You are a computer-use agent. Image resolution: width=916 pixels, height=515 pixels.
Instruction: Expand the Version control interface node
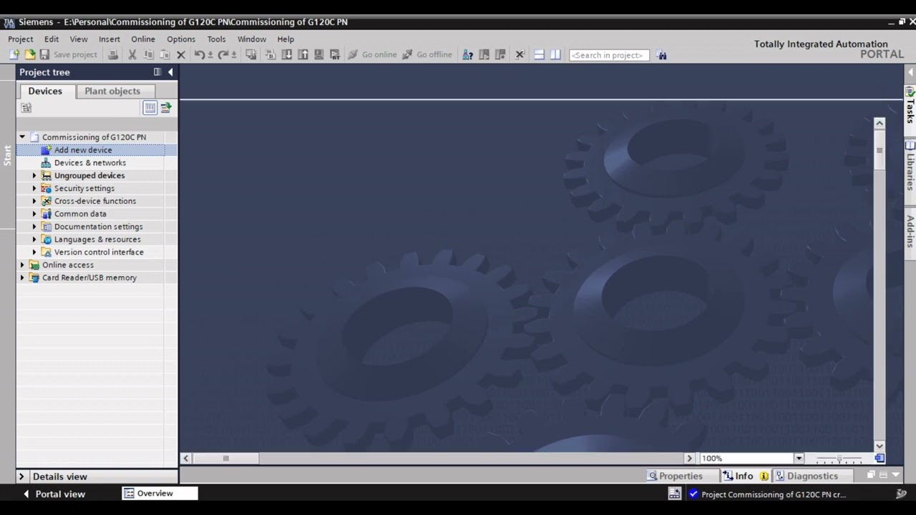coord(34,252)
